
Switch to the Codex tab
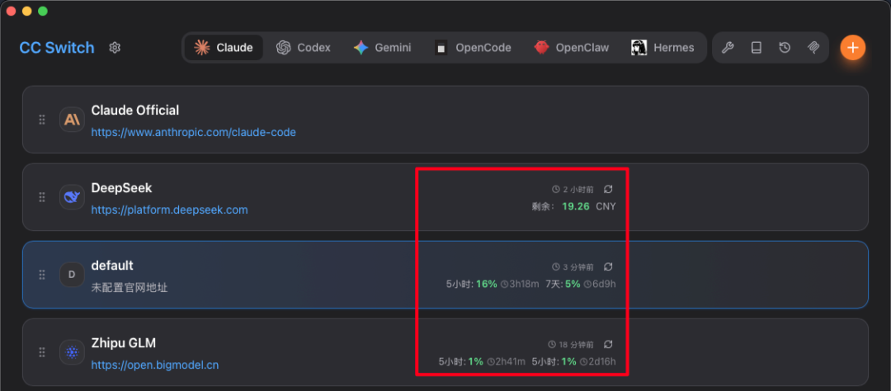304,48
